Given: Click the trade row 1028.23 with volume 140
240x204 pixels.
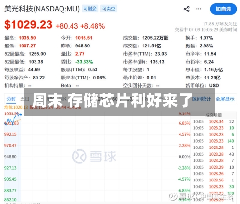Looking at the screenshot, I should tap(214, 141).
